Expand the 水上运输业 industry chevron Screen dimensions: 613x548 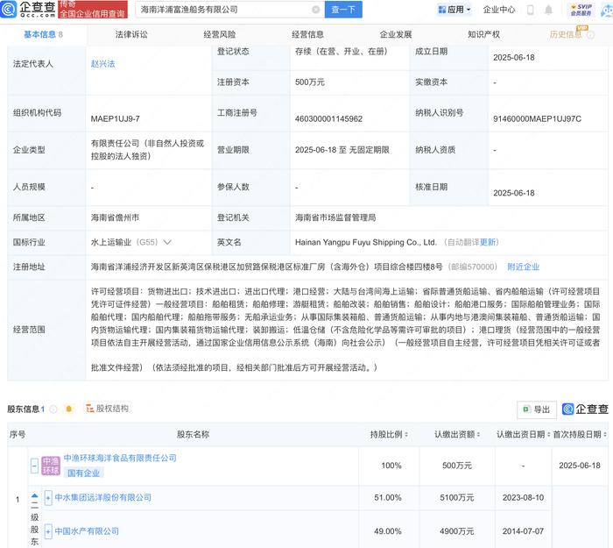(x=167, y=242)
